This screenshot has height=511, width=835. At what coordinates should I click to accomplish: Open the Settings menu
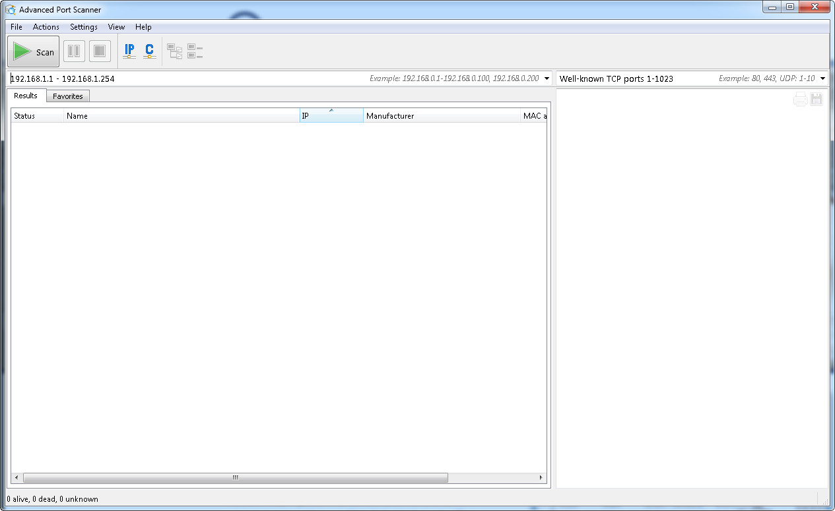84,27
